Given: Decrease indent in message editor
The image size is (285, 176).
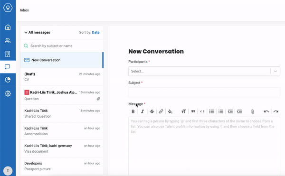Looking at the screenshot, I should (x=230, y=111).
